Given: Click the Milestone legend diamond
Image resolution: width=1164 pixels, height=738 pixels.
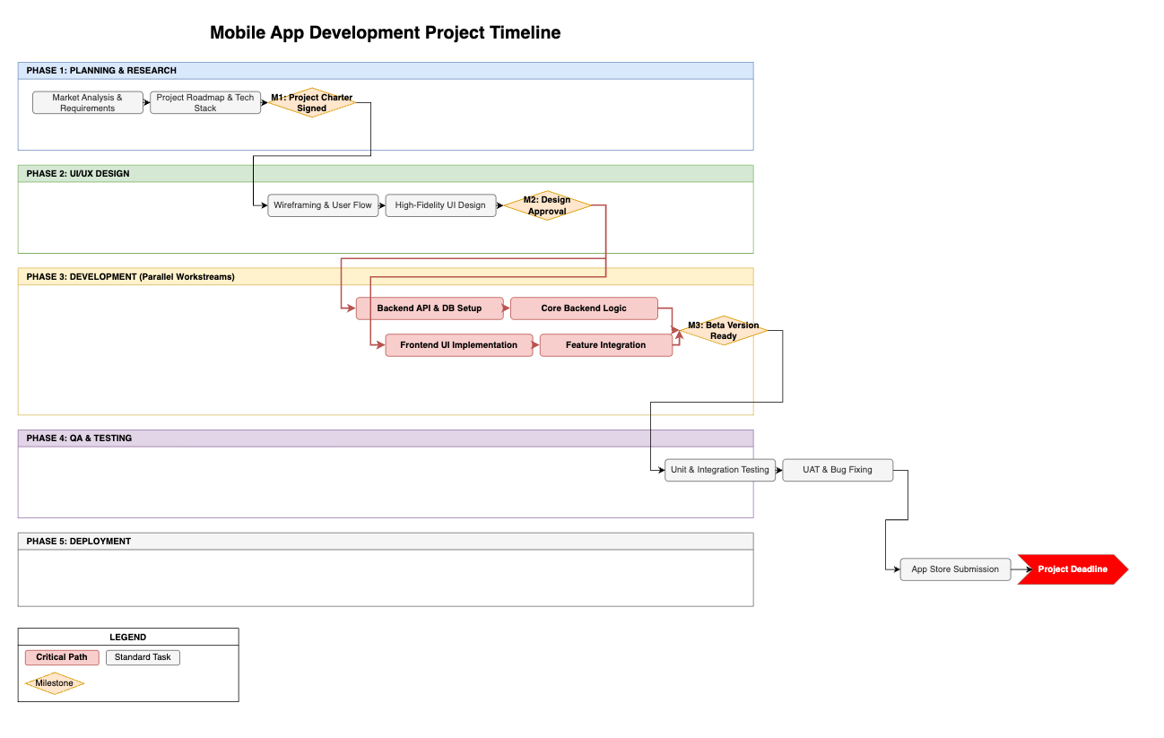Looking at the screenshot, I should (x=55, y=683).
